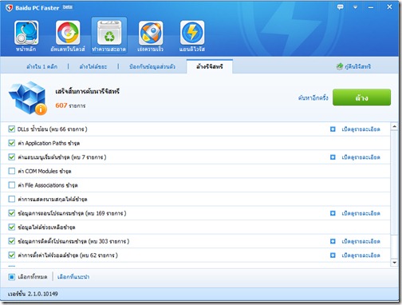Uncheck the start menu 7 items checkbox
The image size is (402, 305).
pyautogui.click(x=11, y=157)
